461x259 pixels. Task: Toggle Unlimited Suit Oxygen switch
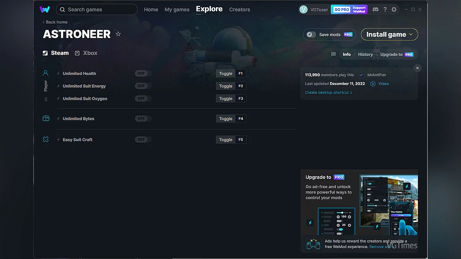tap(143, 99)
